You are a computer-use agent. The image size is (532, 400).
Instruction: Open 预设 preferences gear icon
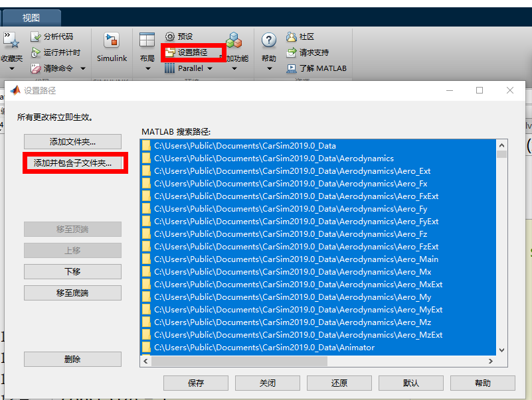(169, 36)
